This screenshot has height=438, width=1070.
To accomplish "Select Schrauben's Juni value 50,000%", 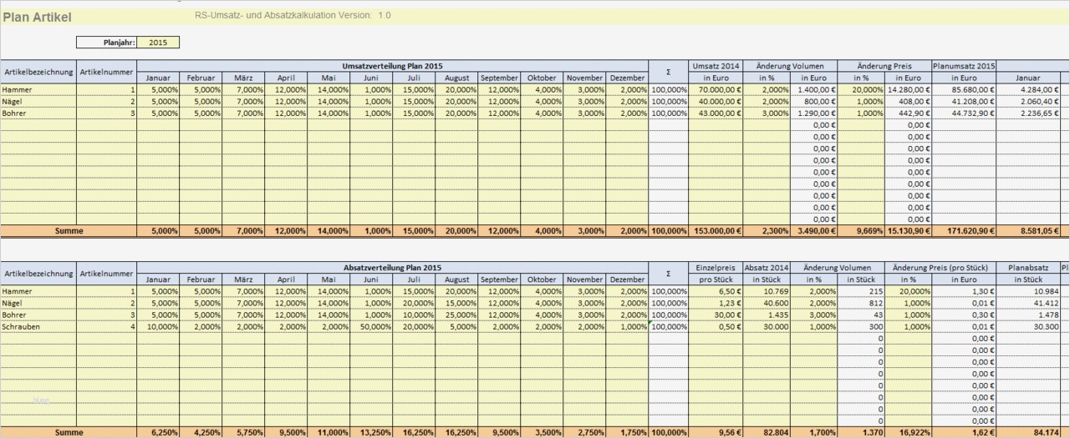I will click(371, 326).
